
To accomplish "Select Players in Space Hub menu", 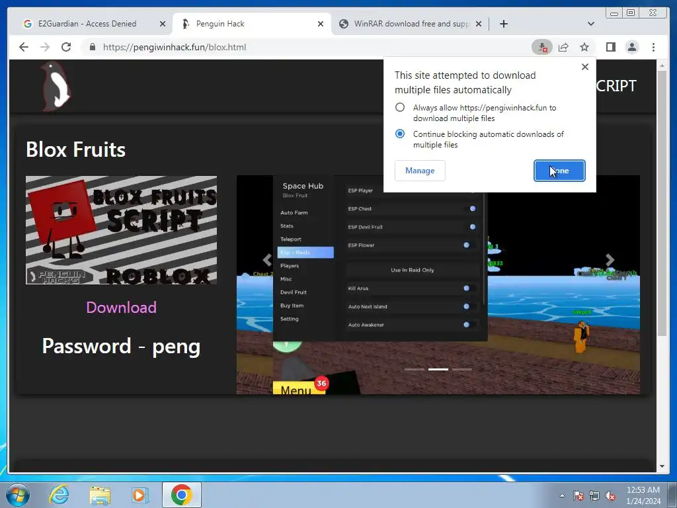I will 290,266.
